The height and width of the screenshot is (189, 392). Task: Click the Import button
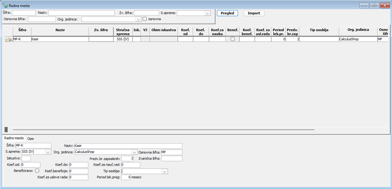254,13
